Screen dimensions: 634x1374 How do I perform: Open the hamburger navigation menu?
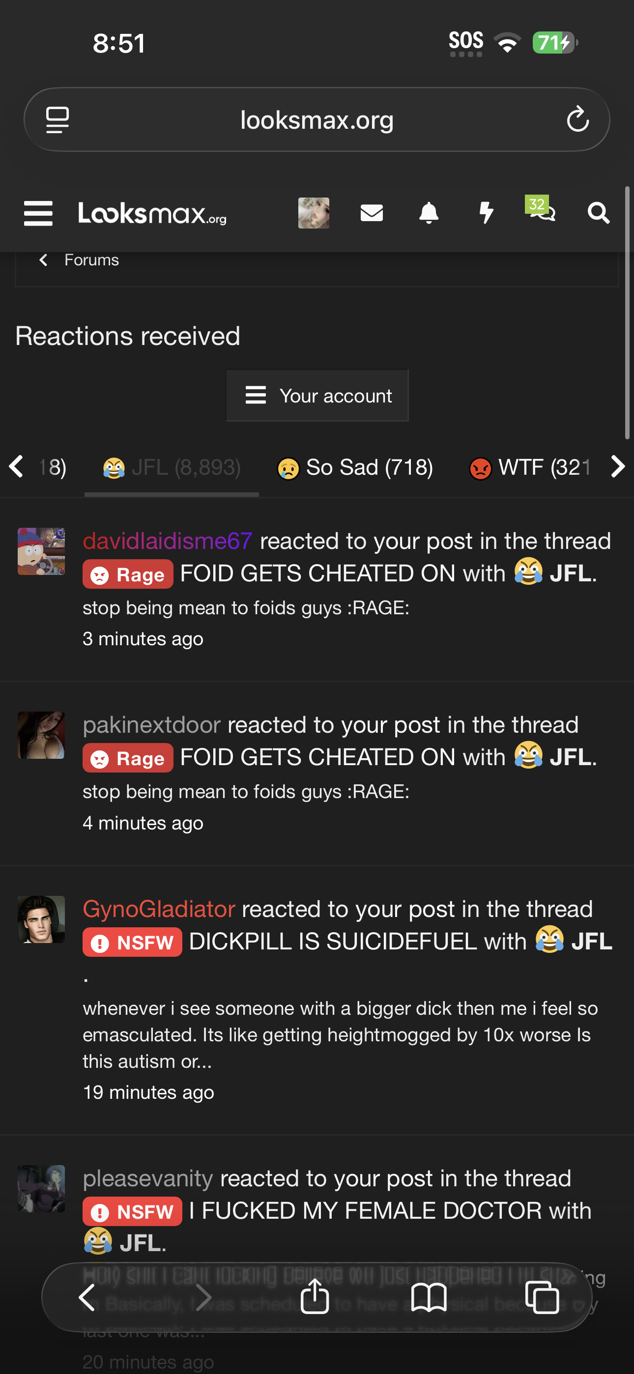(38, 213)
